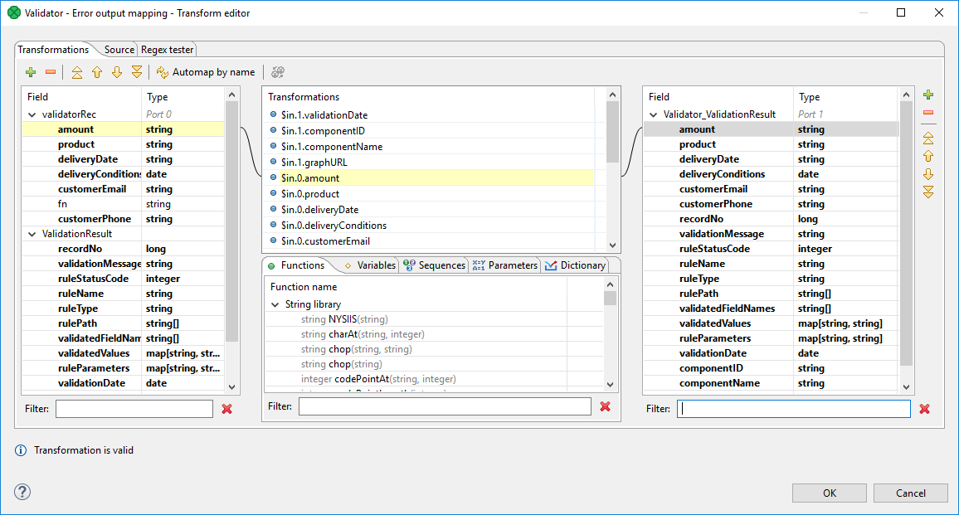This screenshot has width=959, height=515.
Task: Remove selected field using the red minus icon
Action: [51, 72]
